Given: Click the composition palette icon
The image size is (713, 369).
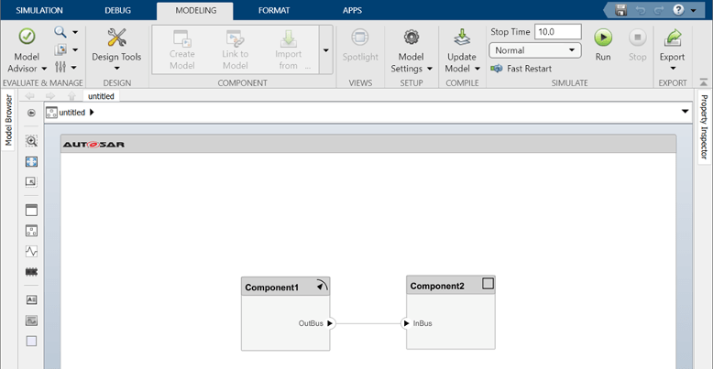Looking at the screenshot, I should (31, 231).
